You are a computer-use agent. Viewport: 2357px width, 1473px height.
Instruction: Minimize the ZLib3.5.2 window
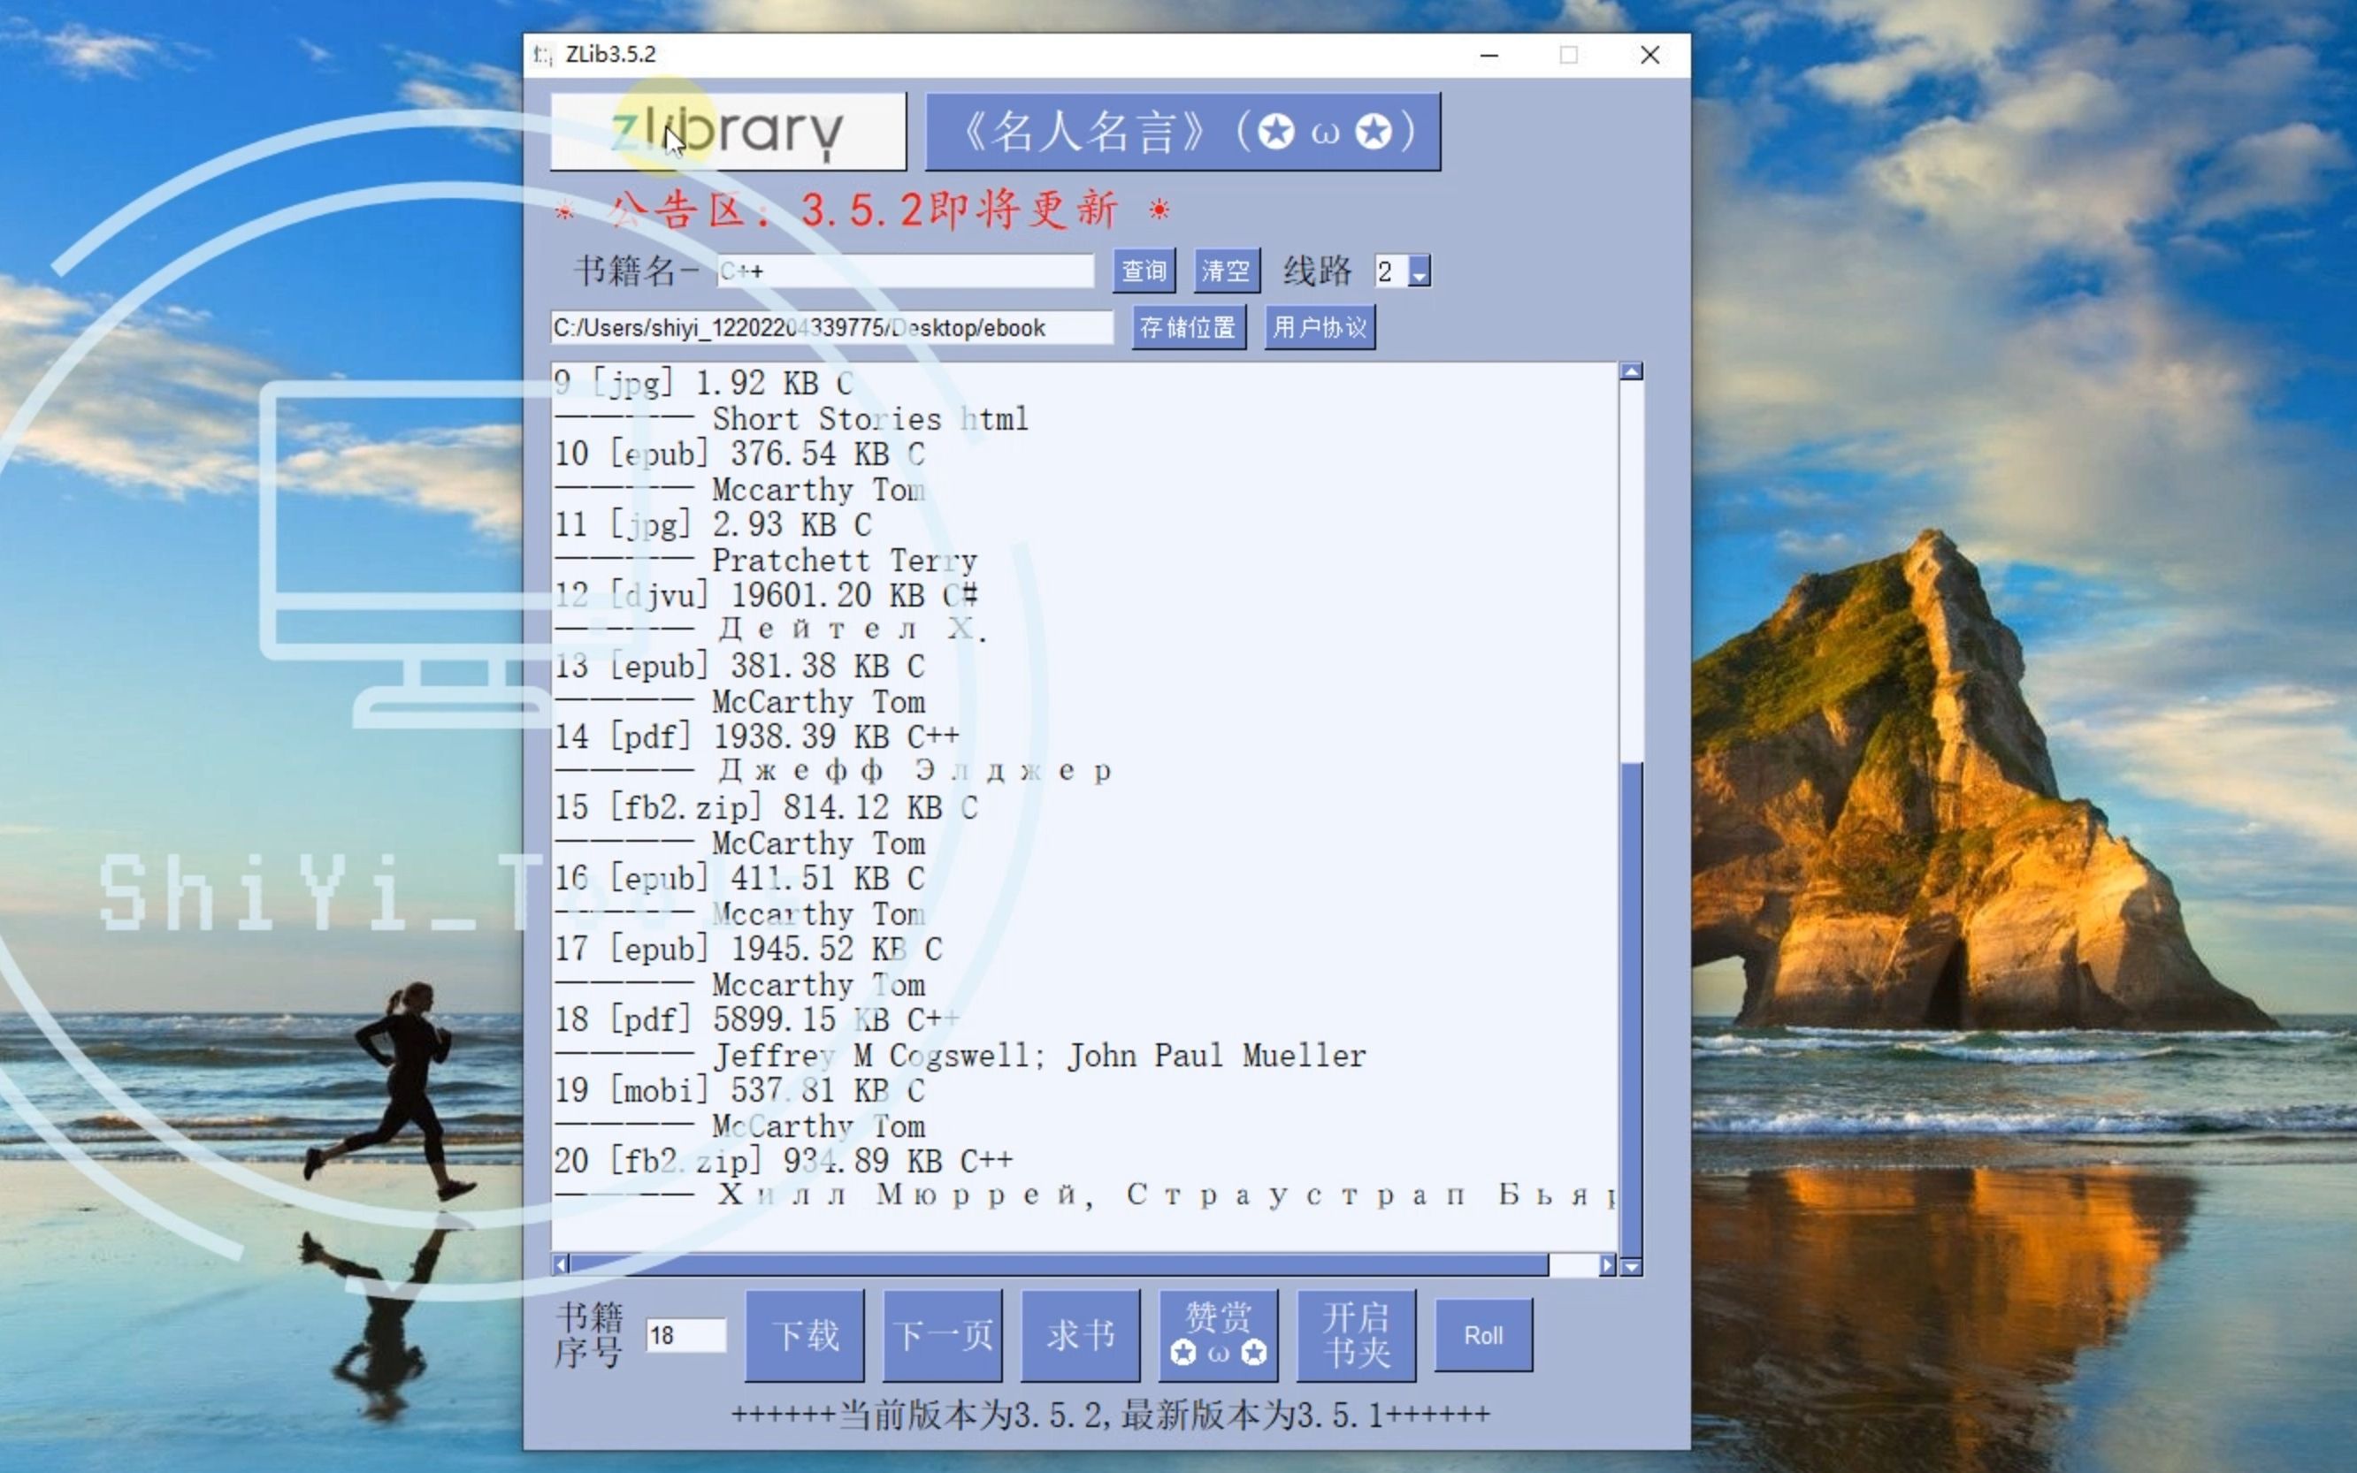[x=1488, y=55]
